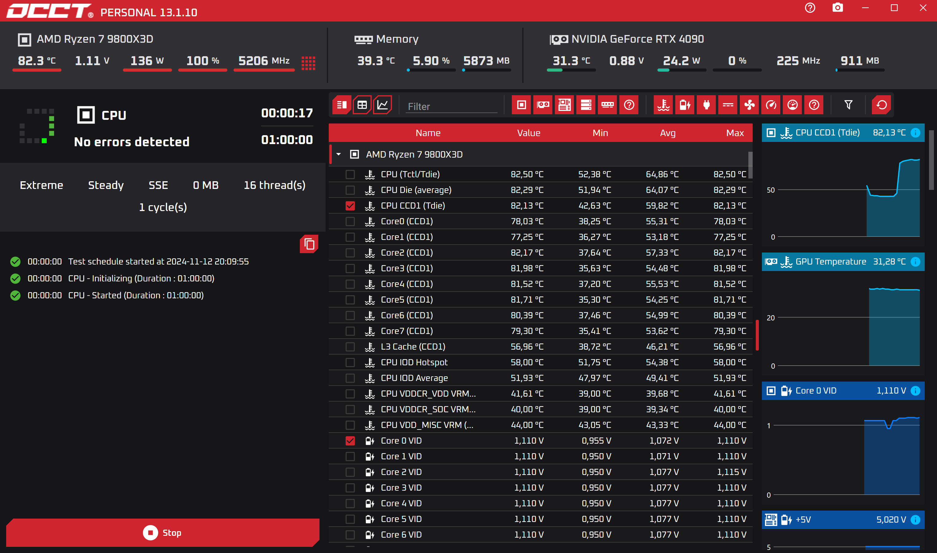The image size is (937, 553).
Task: Click the power plug sensor filter icon
Action: point(706,105)
